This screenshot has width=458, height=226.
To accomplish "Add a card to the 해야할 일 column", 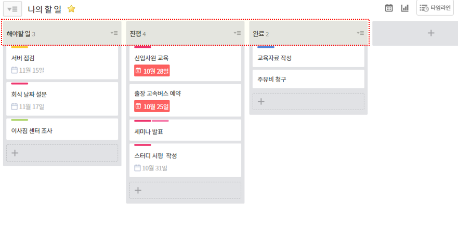I will tap(62, 153).
